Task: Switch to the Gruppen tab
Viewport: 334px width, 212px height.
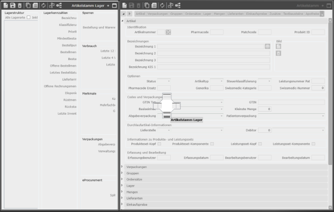Action: point(176,14)
